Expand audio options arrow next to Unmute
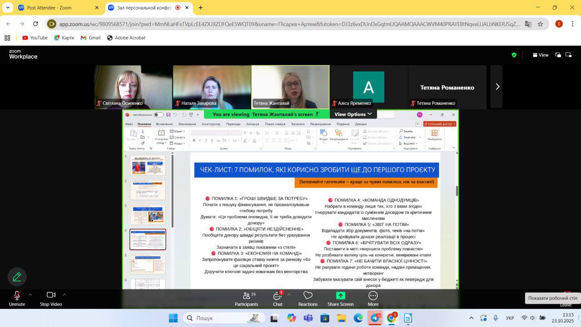 click(x=30, y=294)
